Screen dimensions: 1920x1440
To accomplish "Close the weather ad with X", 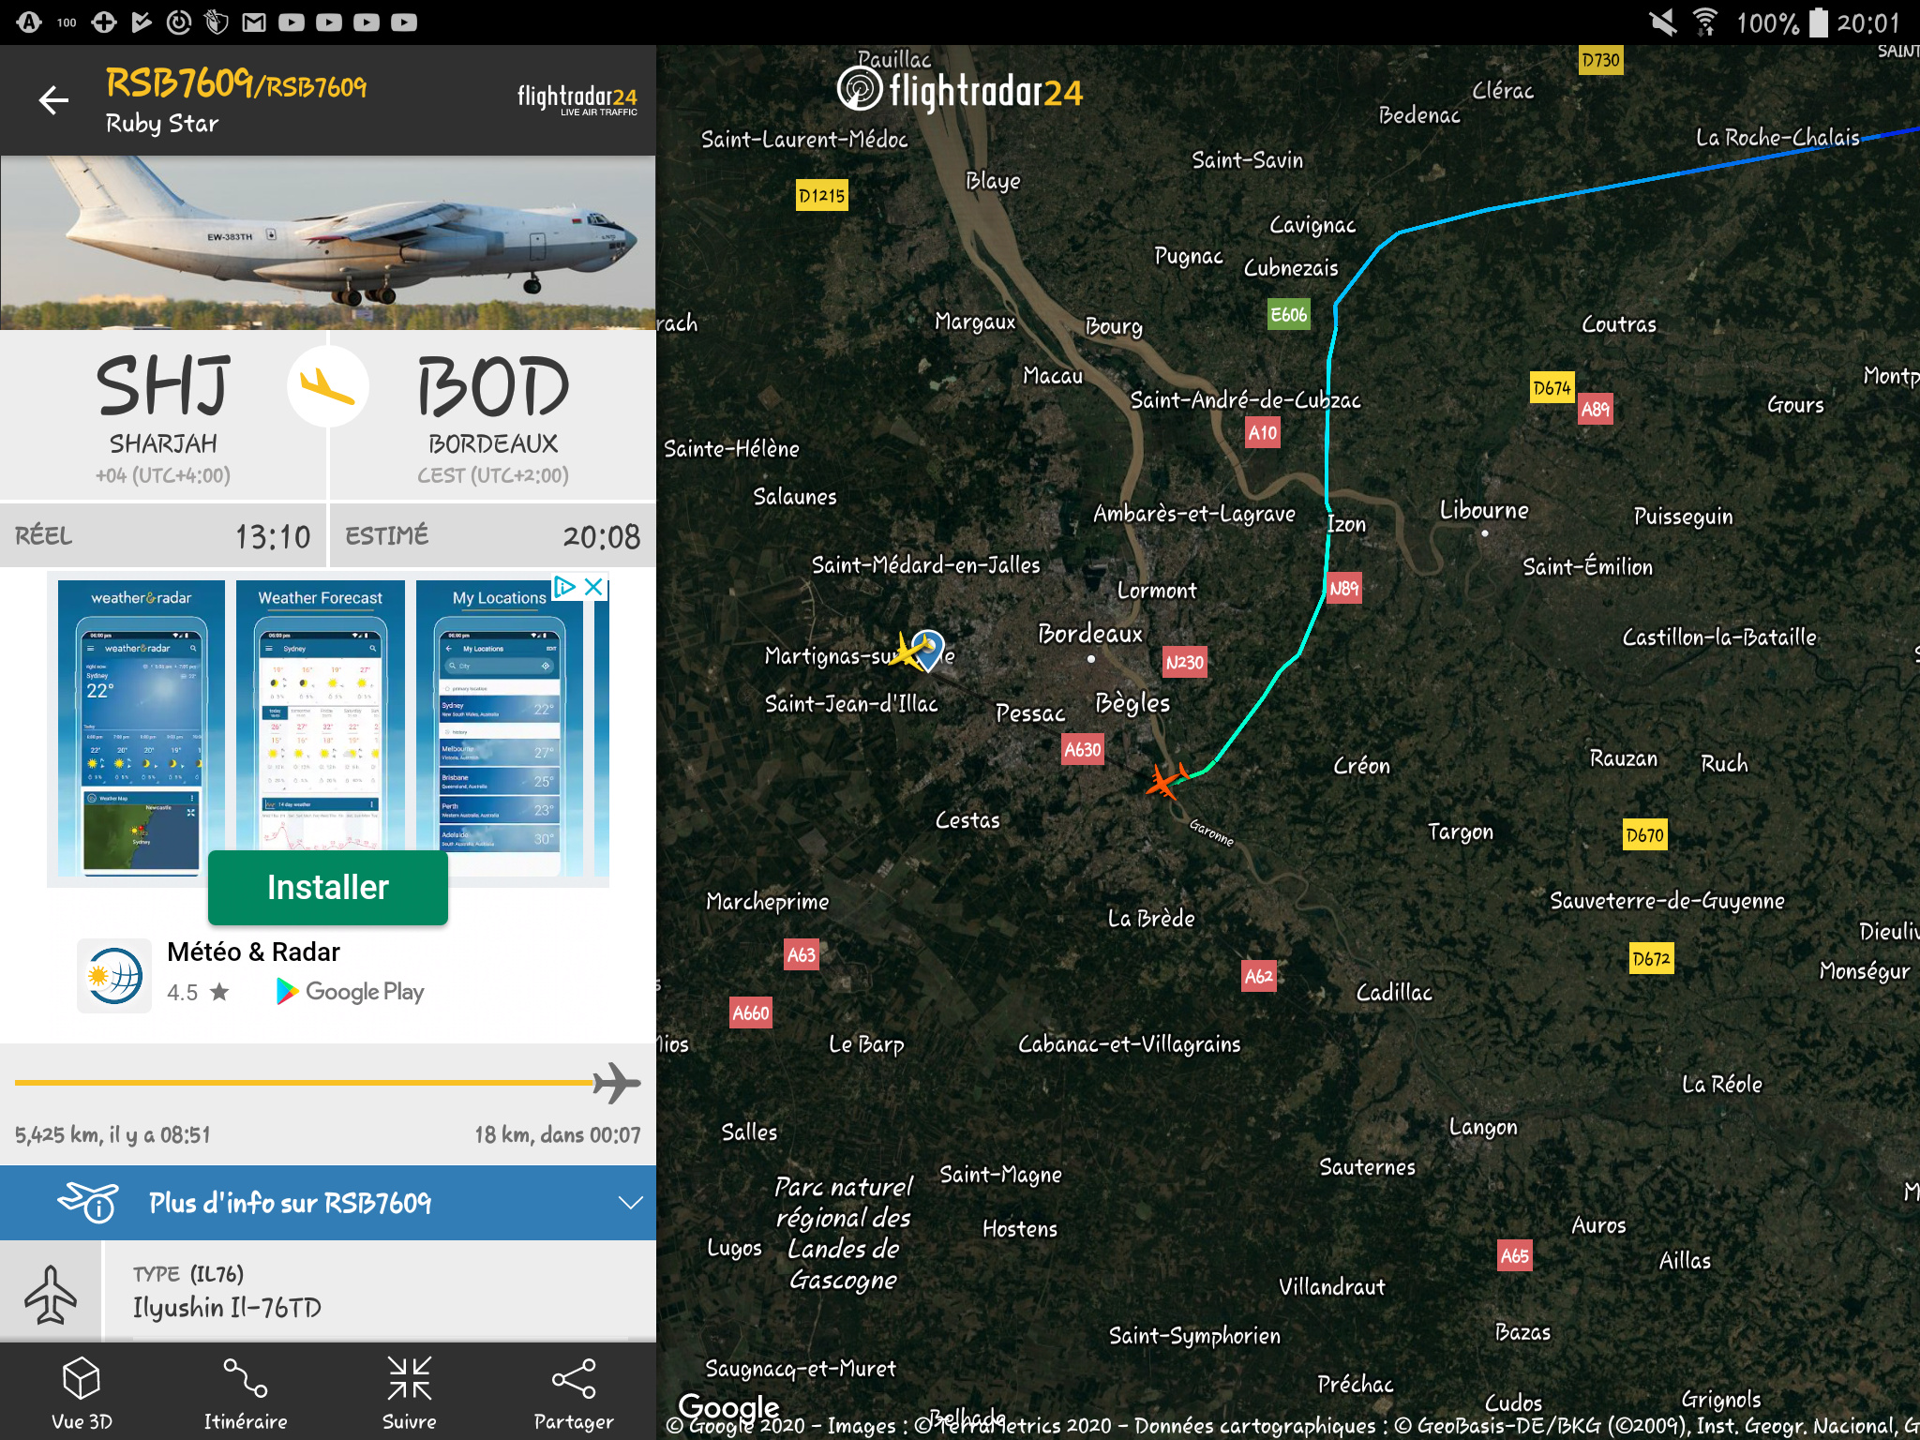I will click(x=593, y=587).
